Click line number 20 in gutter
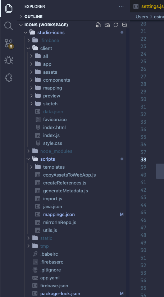 143,24
